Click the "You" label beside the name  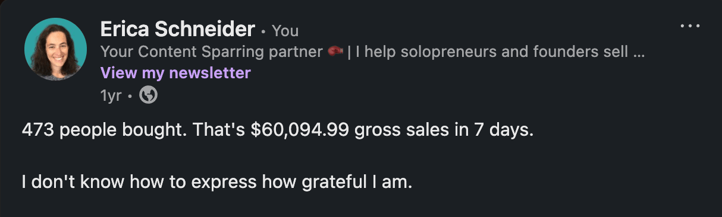285,30
